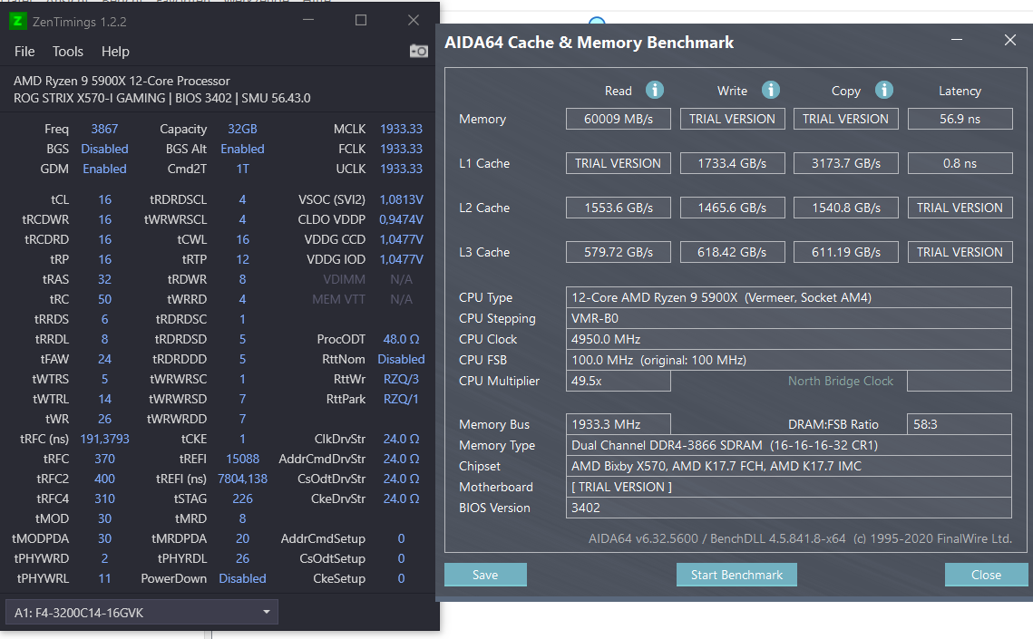Click the BGS Disabled value
This screenshot has height=639, width=1033.
point(104,149)
